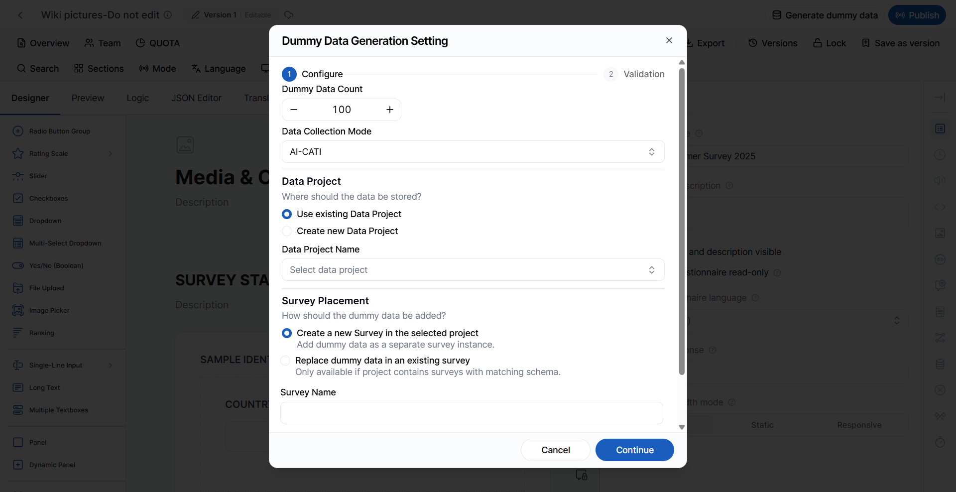The height and width of the screenshot is (492, 956).
Task: Close the Dummy Data Generation Setting dialog
Action: click(669, 40)
